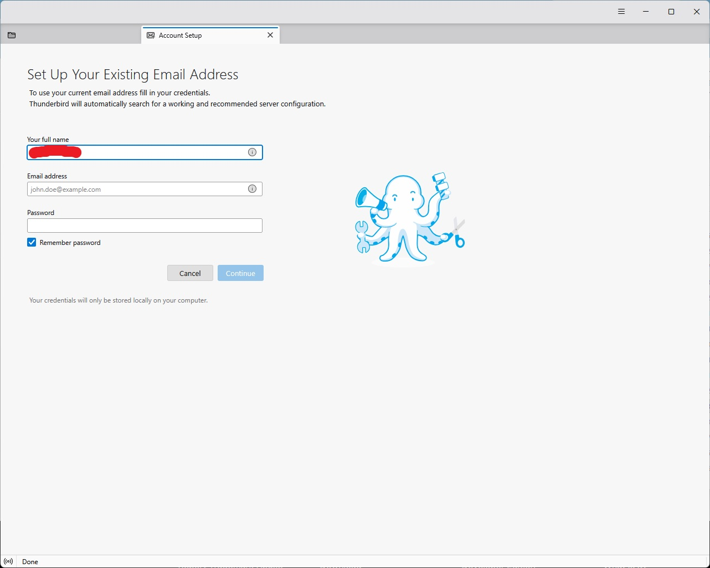Click the connection status icon in status bar
The width and height of the screenshot is (710, 568).
click(8, 561)
